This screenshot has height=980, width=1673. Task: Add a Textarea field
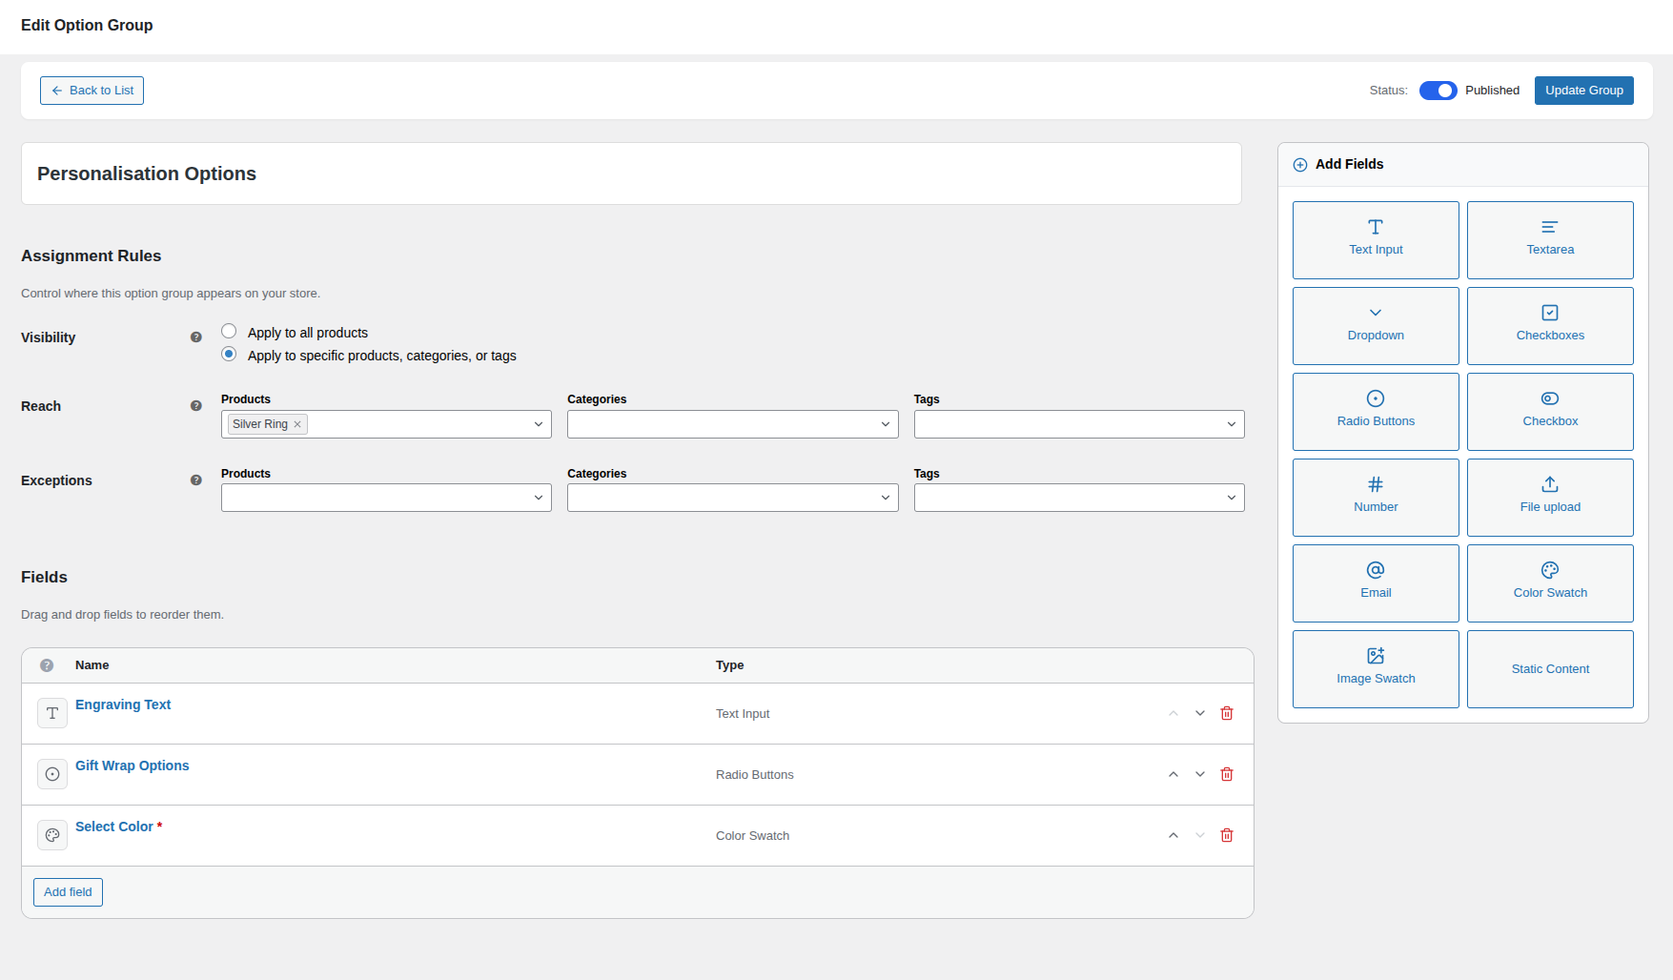[x=1550, y=240]
